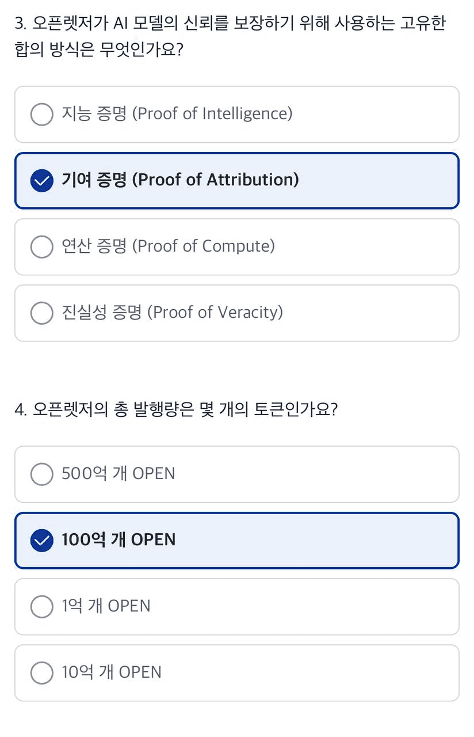Click the checked circle beside 기여 증명
The image size is (474, 737).
pyautogui.click(x=41, y=180)
